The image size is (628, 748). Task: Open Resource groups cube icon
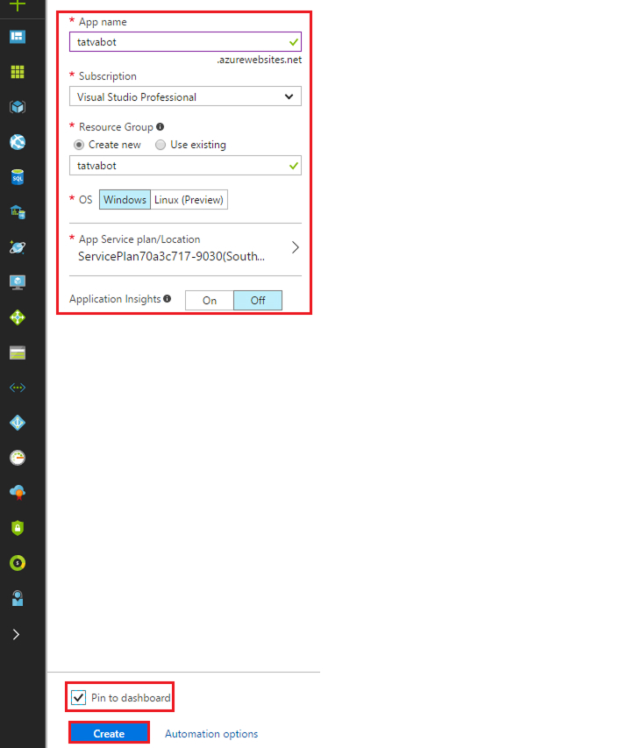coord(18,107)
